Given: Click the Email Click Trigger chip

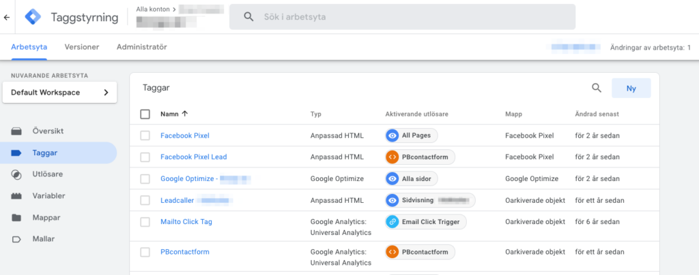Looking at the screenshot, I should pyautogui.click(x=426, y=222).
